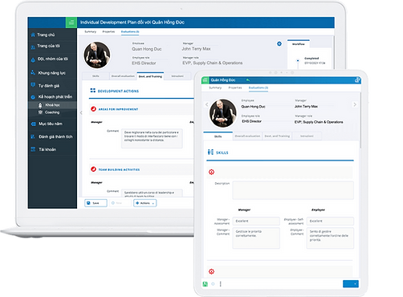Open tablet Evaluations (3) tab
Screen dimensions: 403x297
coord(258,87)
